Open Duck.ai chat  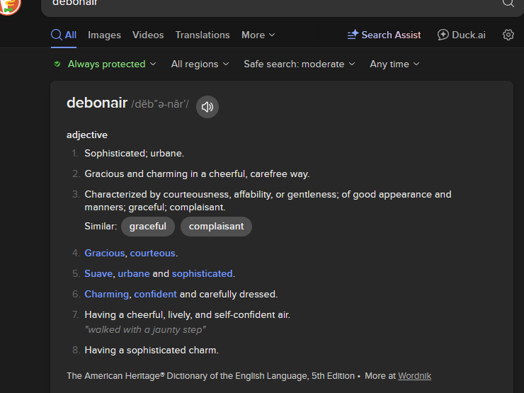click(x=462, y=35)
